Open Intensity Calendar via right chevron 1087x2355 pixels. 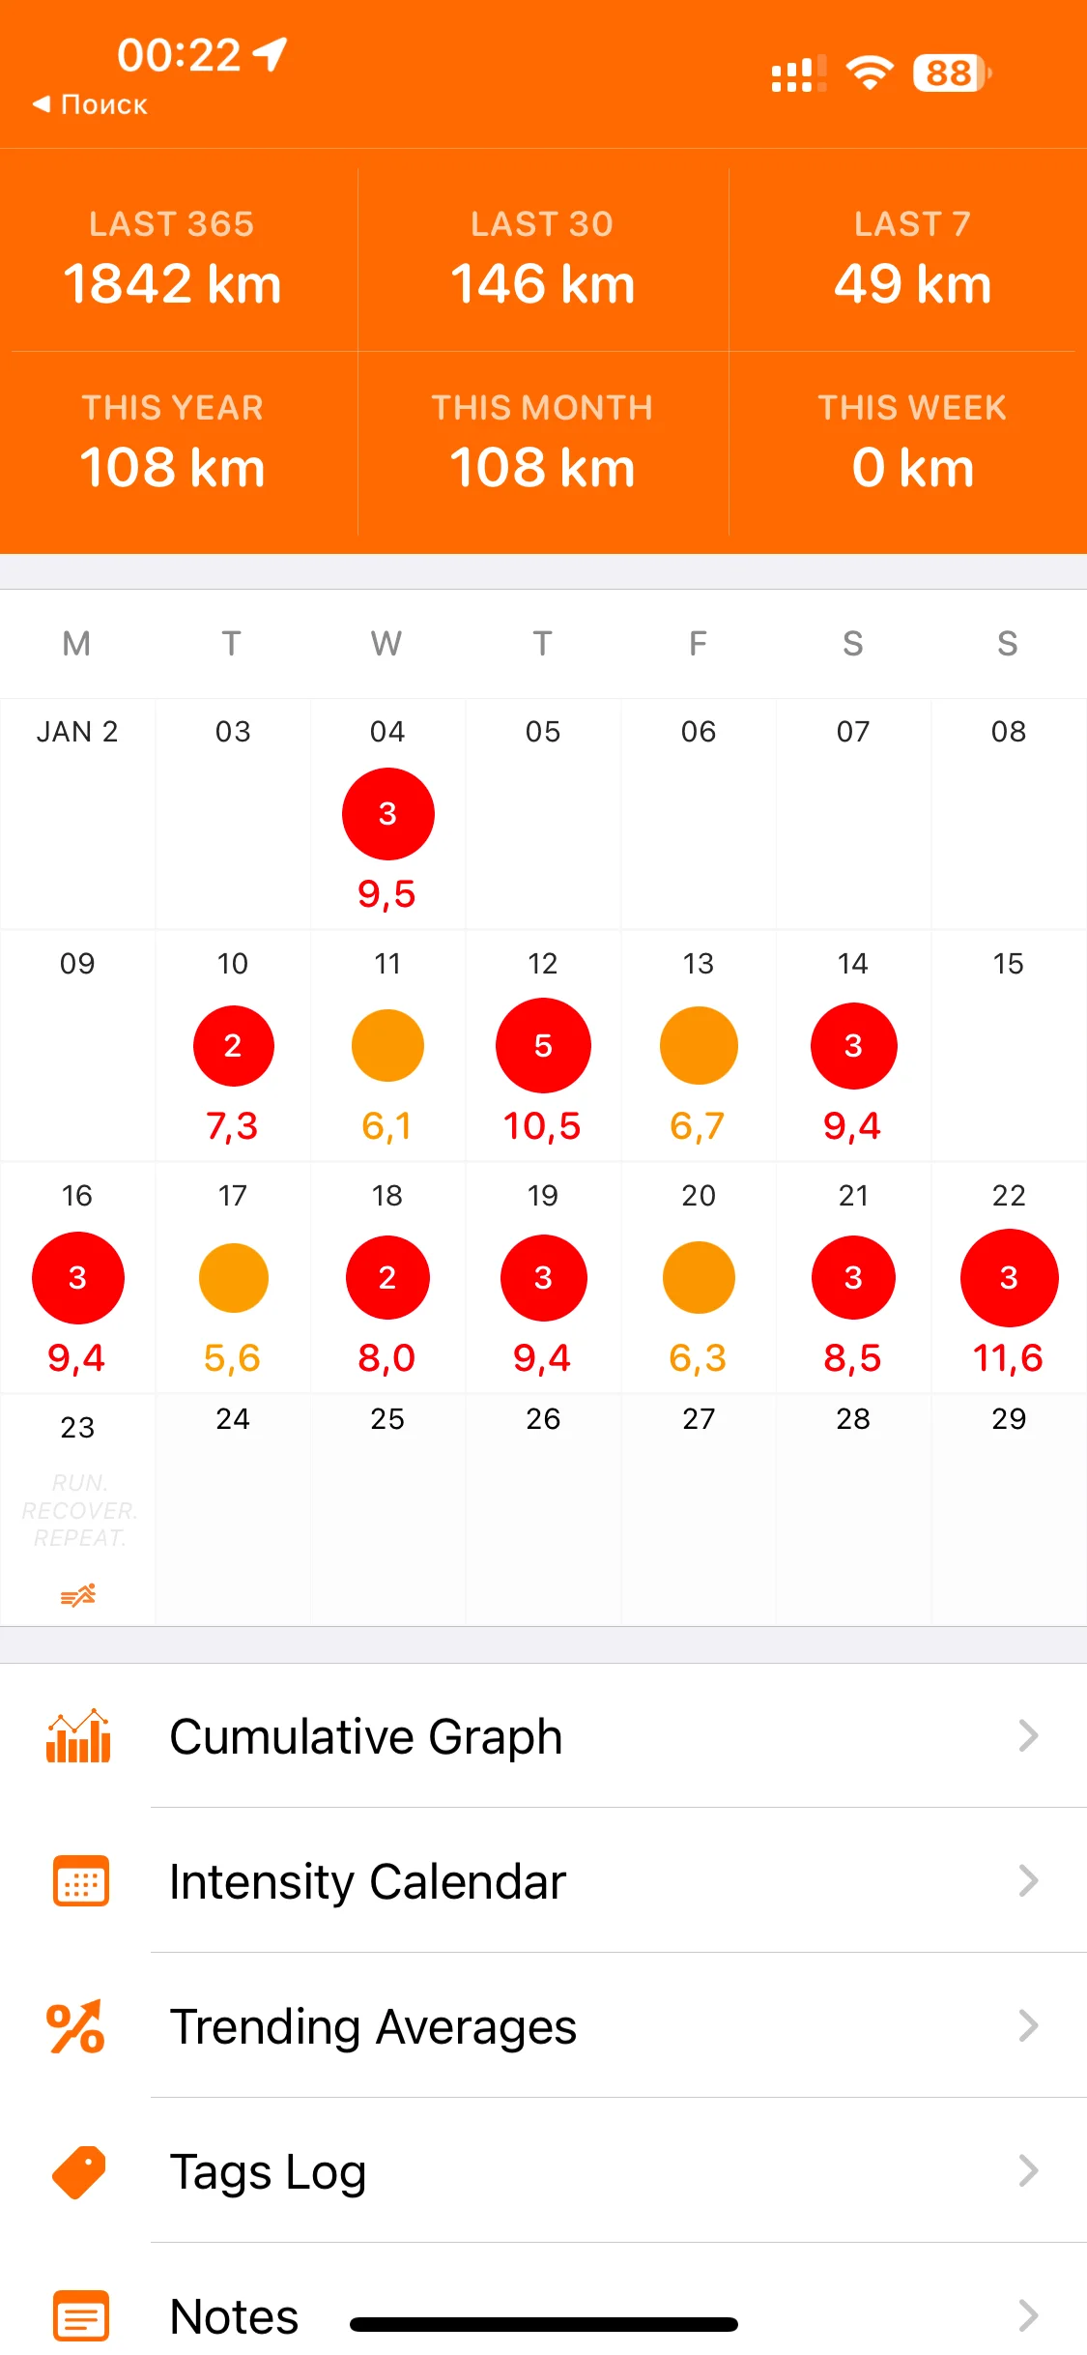point(1028,1880)
